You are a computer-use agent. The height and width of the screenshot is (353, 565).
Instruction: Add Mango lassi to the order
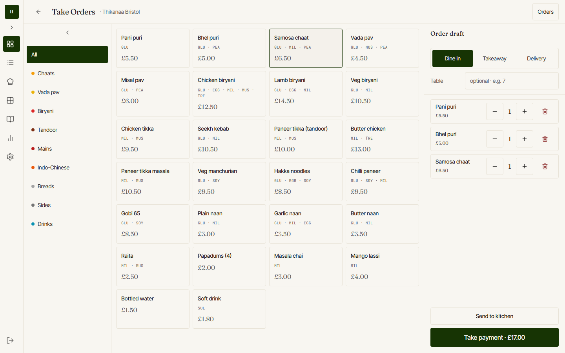coord(382,266)
